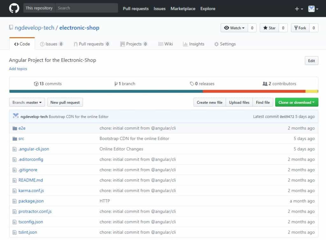The width and height of the screenshot is (326, 240).
Task: Open the Watch notifications dropdown
Action: [x=234, y=28]
